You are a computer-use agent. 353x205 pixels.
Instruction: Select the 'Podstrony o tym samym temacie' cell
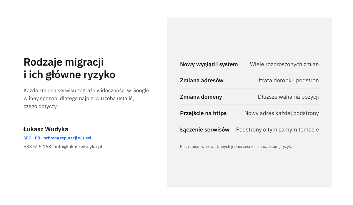pos(277,129)
